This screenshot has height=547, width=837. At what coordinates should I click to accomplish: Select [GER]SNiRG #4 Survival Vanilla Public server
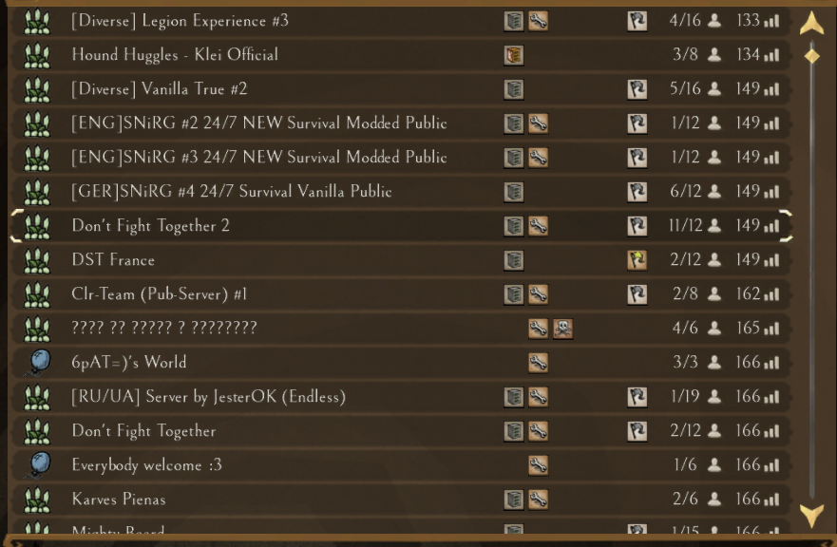[x=402, y=192]
